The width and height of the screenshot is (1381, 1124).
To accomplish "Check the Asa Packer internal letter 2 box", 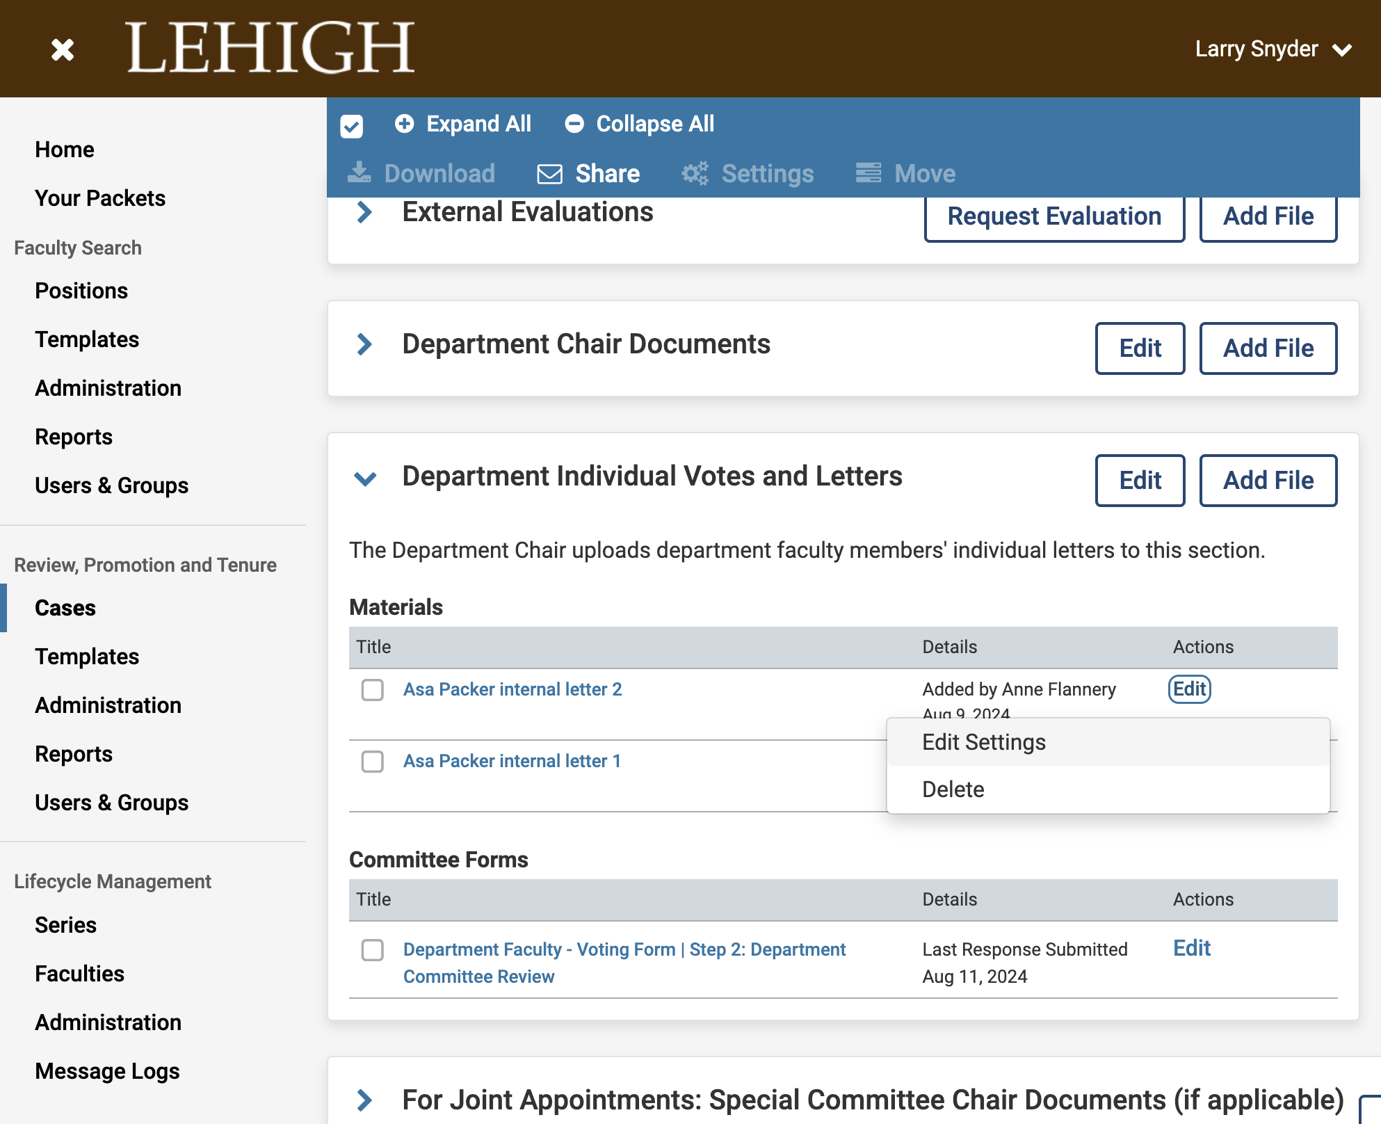I will tap(373, 690).
